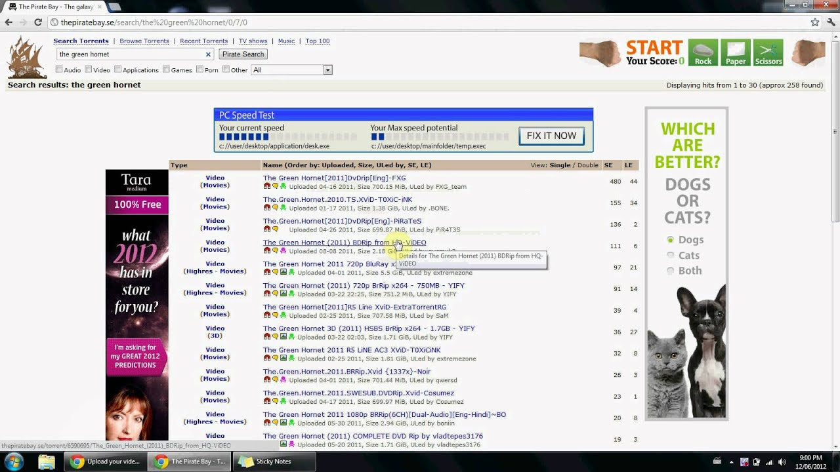Clear the search box with the X icon

(208, 54)
